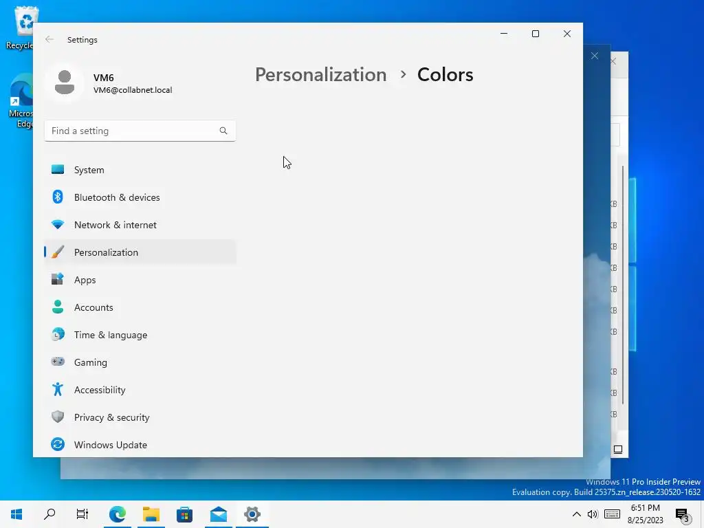This screenshot has height=528, width=704.
Task: Open Accounts settings category
Action: [140, 307]
